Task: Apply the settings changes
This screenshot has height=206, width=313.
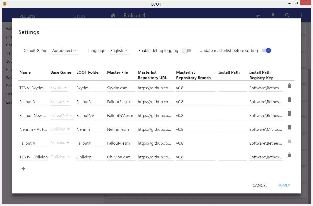Action: 284,186
